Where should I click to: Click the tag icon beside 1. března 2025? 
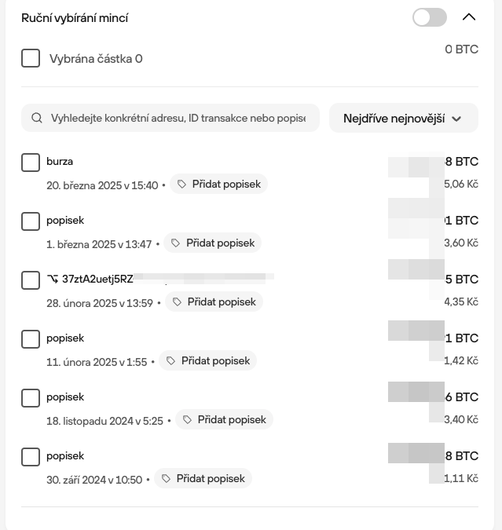pos(175,243)
